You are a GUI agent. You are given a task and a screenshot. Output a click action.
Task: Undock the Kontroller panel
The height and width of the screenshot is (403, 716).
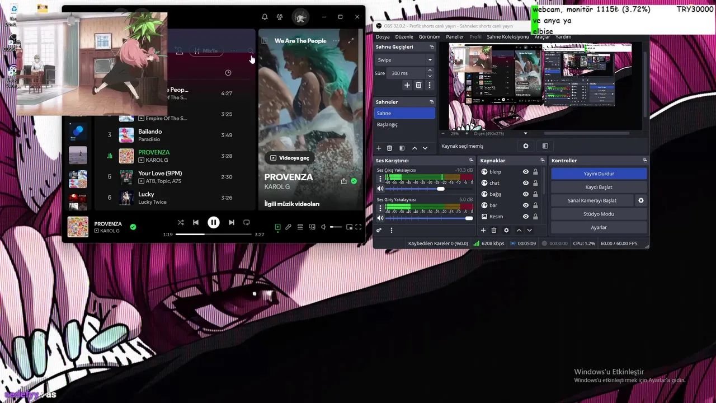(x=645, y=161)
